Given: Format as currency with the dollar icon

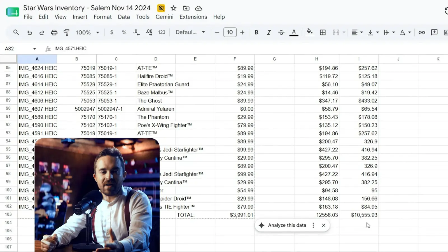Looking at the screenshot, I should coord(112,32).
